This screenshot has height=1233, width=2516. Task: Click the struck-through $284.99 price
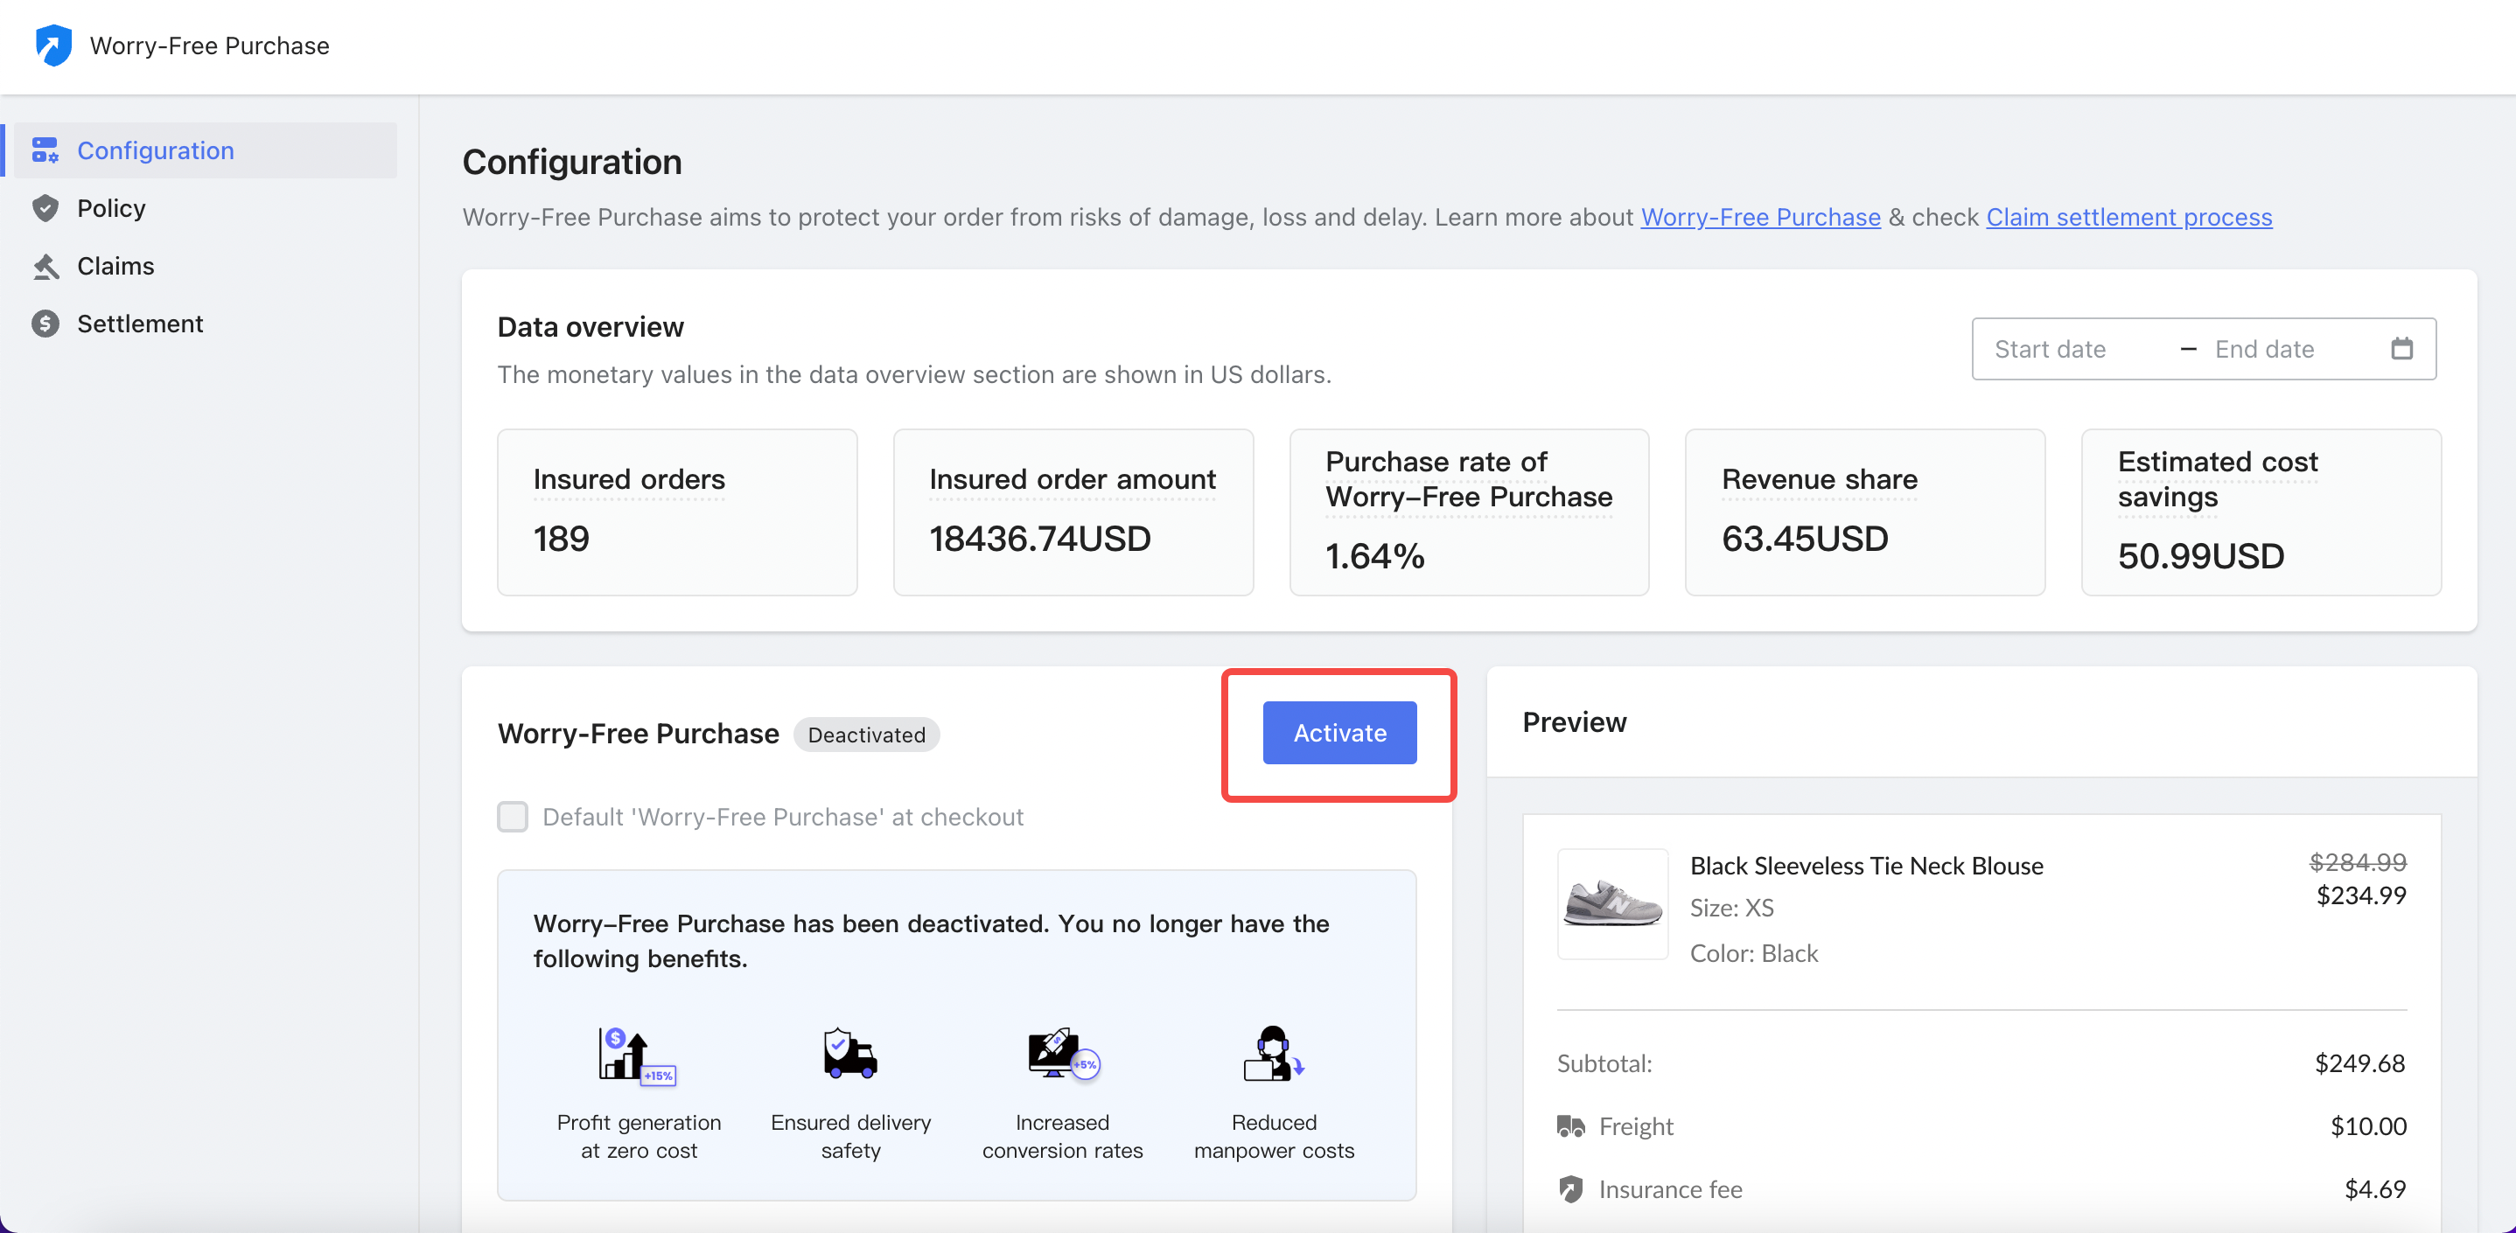point(2357,862)
